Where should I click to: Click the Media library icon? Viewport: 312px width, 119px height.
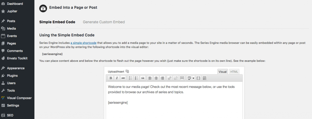pyautogui.click(x=3, y=29)
